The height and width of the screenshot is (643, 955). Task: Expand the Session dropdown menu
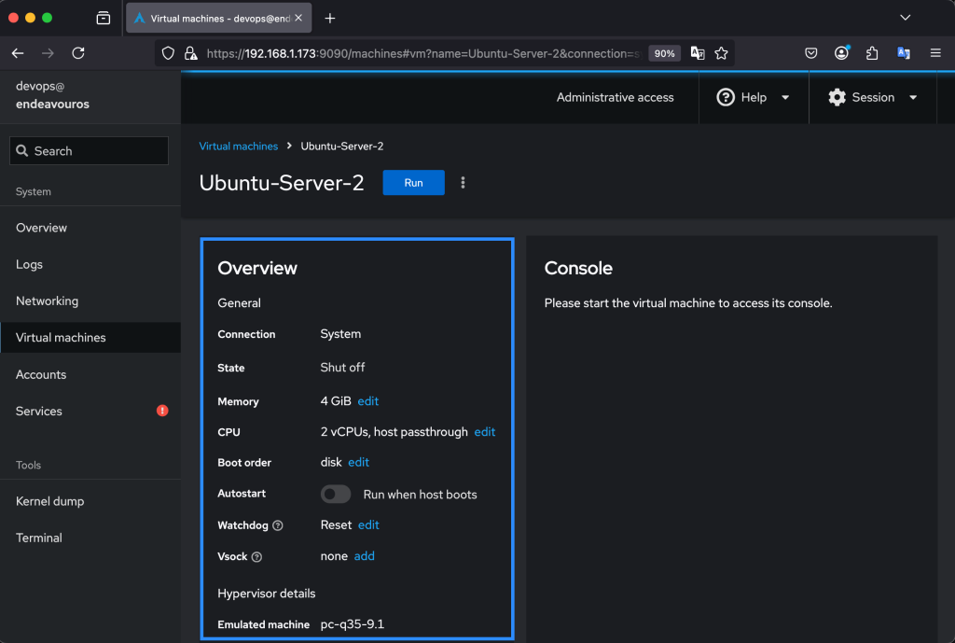873,97
